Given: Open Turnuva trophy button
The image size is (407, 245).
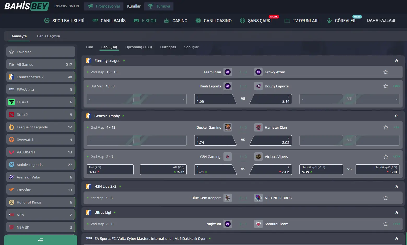Looking at the screenshot, I should (x=159, y=6).
